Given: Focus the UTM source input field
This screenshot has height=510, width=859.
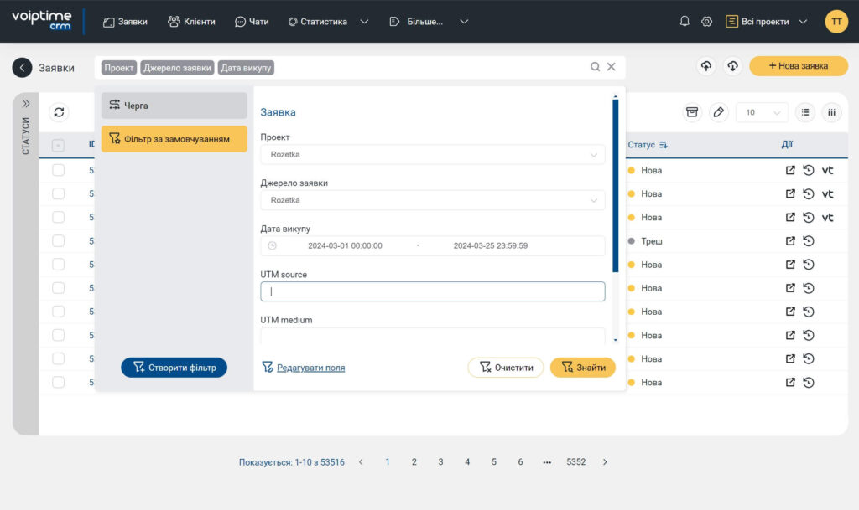Looking at the screenshot, I should tap(432, 291).
